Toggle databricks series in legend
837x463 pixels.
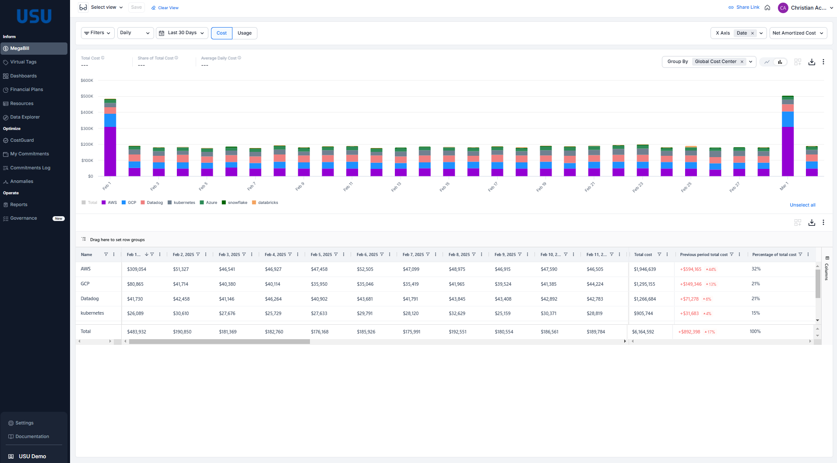pyautogui.click(x=265, y=203)
